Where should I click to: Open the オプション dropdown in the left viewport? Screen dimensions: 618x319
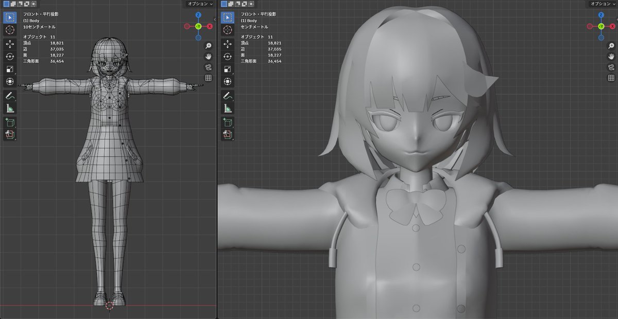point(197,4)
